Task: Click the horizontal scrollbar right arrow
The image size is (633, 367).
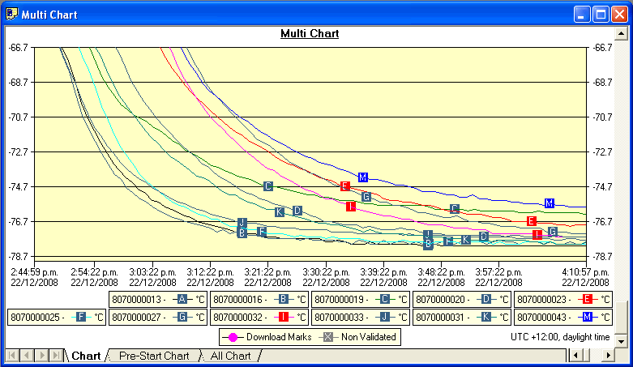Action: coord(608,356)
